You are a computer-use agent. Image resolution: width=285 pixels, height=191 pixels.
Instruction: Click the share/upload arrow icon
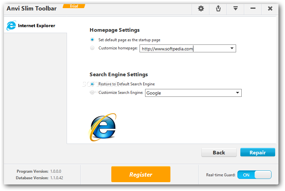218,9
